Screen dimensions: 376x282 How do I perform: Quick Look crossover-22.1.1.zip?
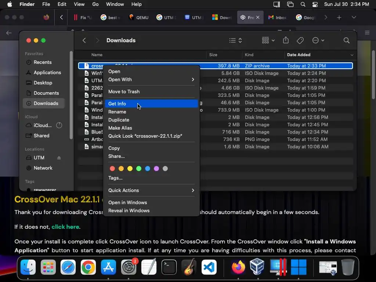151,136
